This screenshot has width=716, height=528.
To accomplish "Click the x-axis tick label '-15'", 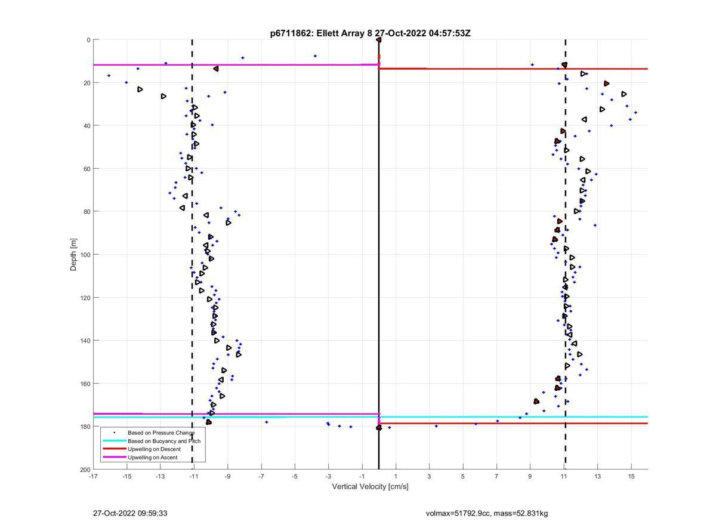I will (x=126, y=476).
